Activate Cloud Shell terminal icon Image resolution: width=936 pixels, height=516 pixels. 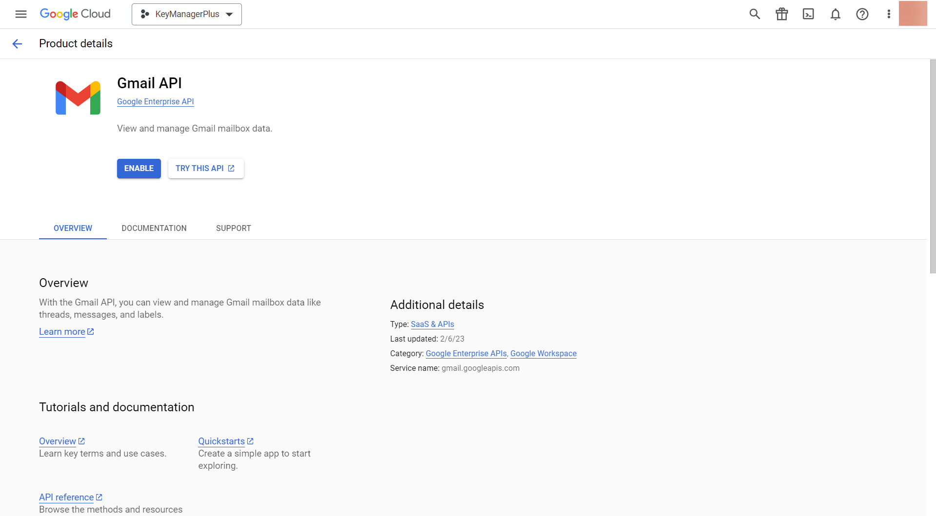(x=808, y=14)
